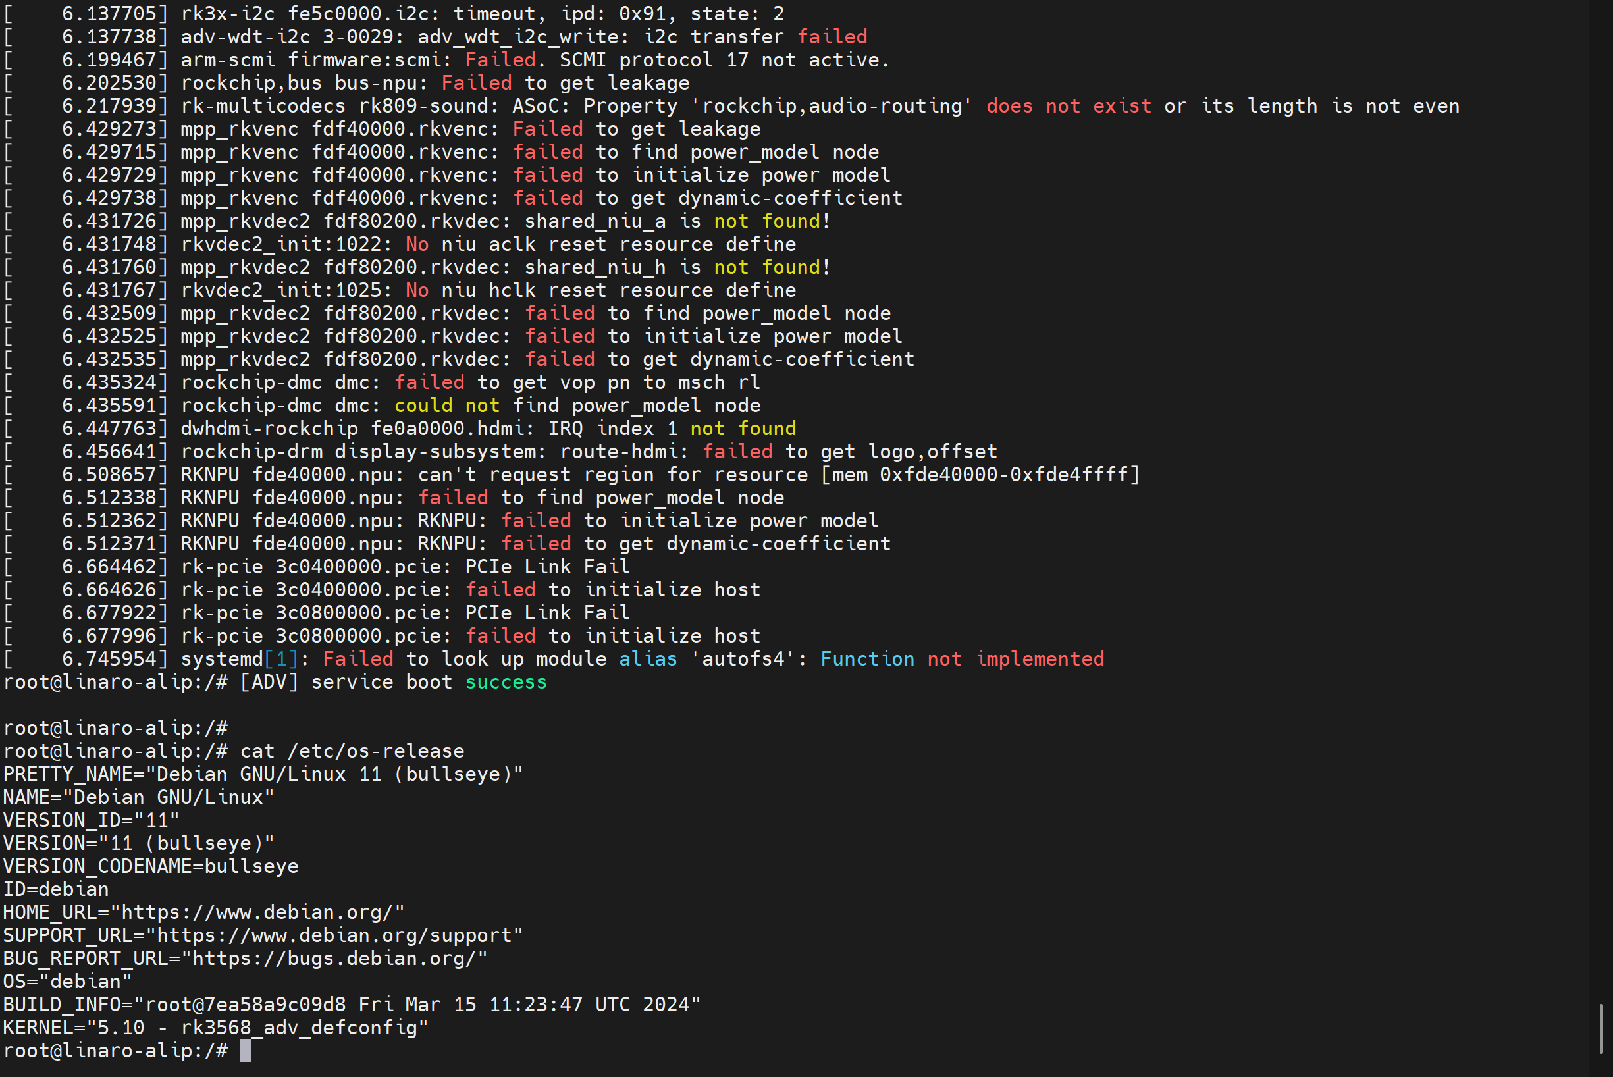This screenshot has height=1077, width=1613.
Task: Click the BUILD_INFO line text
Action: [x=352, y=1004]
